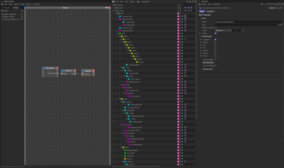The width and height of the screenshot is (284, 168).
Task: Tick the Use Initial State checkbox
Action: point(215,66)
